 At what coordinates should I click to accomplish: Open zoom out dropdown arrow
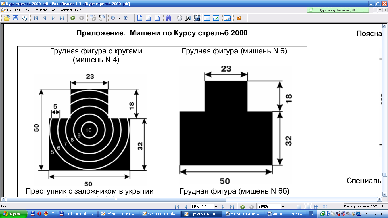(x=119, y=18)
